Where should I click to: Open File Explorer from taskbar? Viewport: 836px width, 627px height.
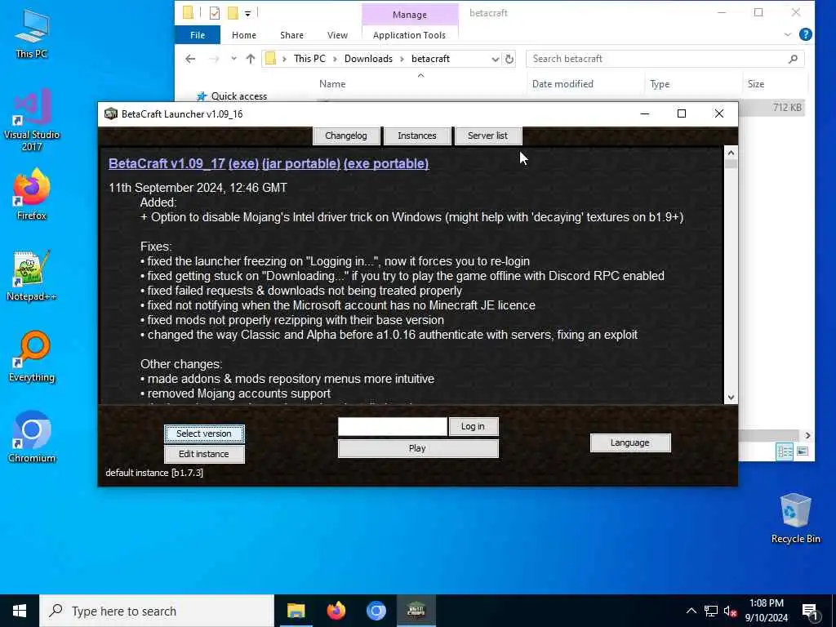click(x=296, y=611)
